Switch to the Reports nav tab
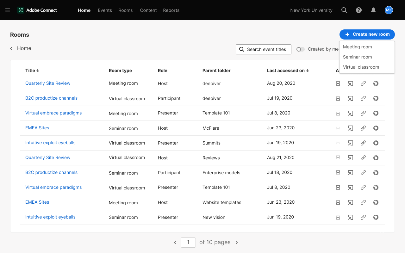This screenshot has height=253, width=405. pos(171,10)
